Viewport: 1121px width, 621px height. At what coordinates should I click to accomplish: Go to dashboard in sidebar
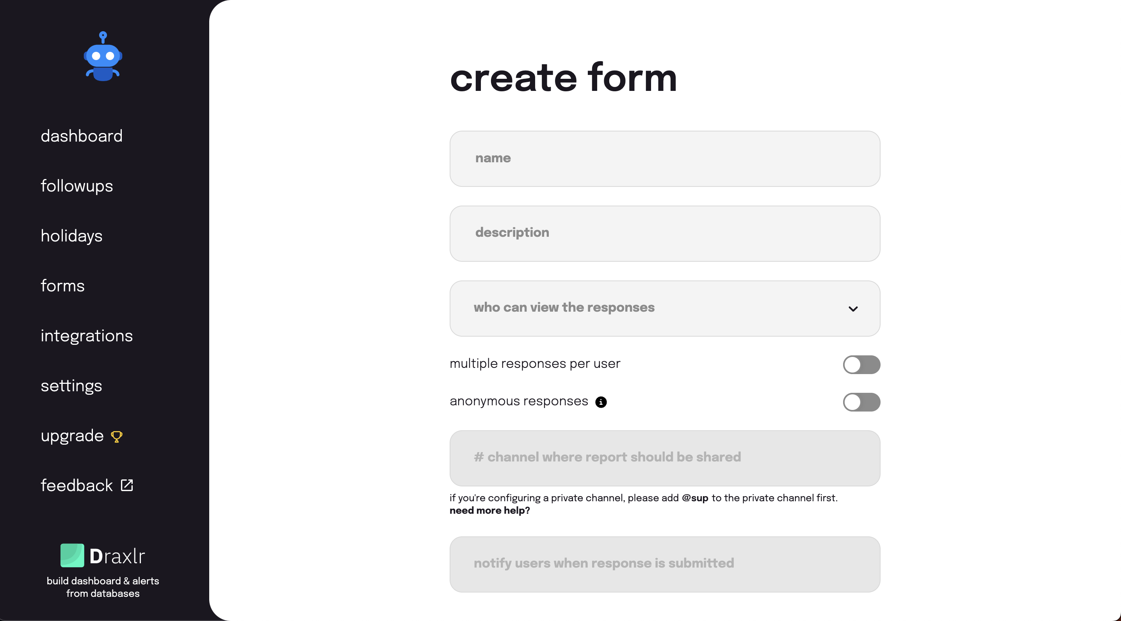pyautogui.click(x=81, y=136)
